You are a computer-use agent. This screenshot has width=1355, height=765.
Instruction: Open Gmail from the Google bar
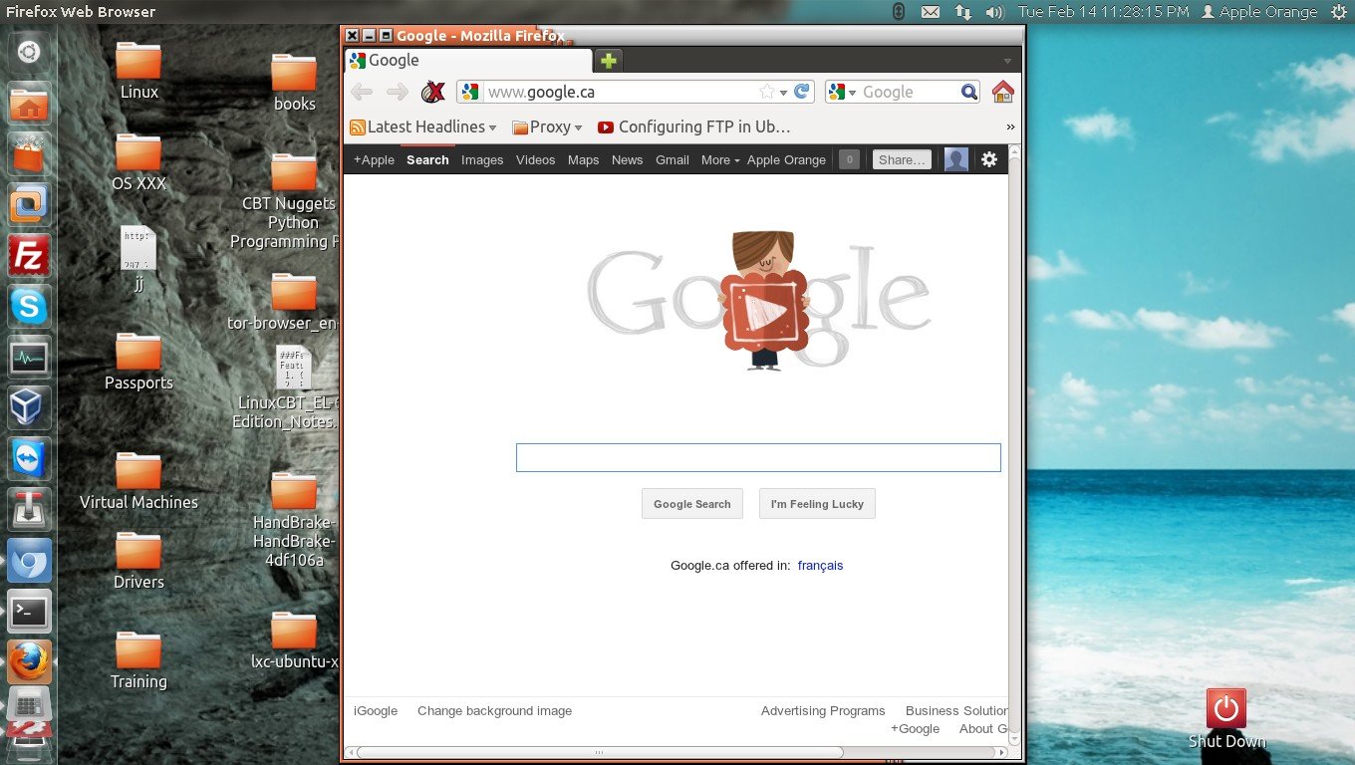pyautogui.click(x=672, y=159)
